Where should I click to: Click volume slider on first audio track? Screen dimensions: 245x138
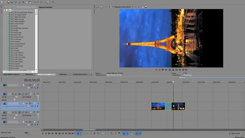click(x=16, y=97)
